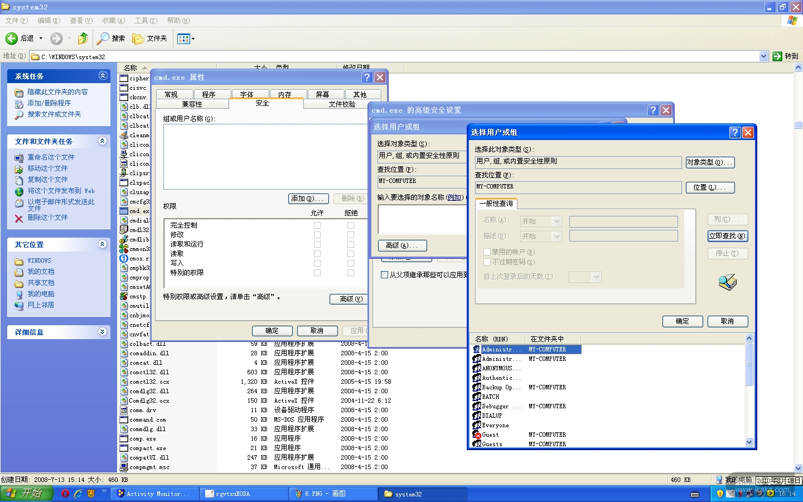Collapse the System Tasks panel

pos(103,76)
